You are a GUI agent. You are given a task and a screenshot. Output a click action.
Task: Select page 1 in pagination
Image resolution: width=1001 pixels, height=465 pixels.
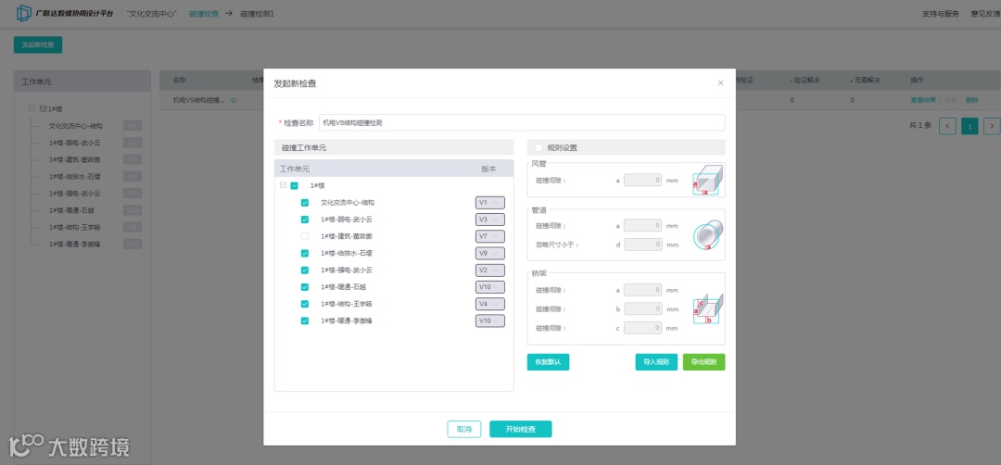(x=969, y=126)
